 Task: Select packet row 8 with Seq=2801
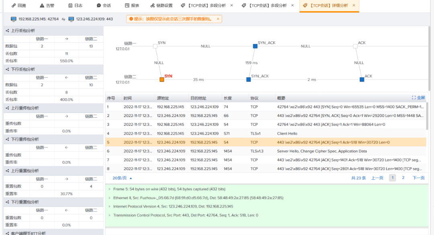[266, 169]
